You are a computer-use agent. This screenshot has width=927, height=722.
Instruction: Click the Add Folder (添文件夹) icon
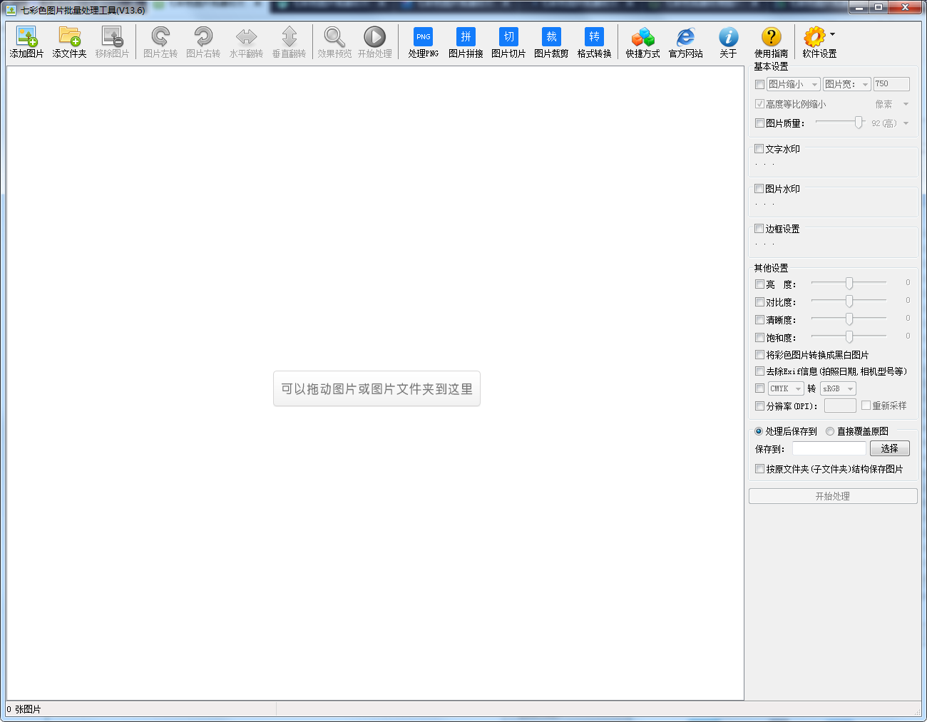point(69,37)
